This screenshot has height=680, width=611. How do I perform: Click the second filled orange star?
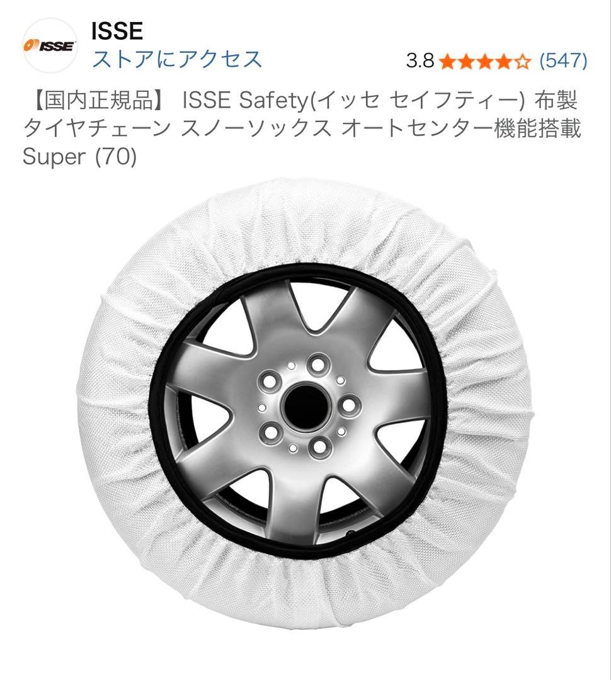click(x=466, y=61)
